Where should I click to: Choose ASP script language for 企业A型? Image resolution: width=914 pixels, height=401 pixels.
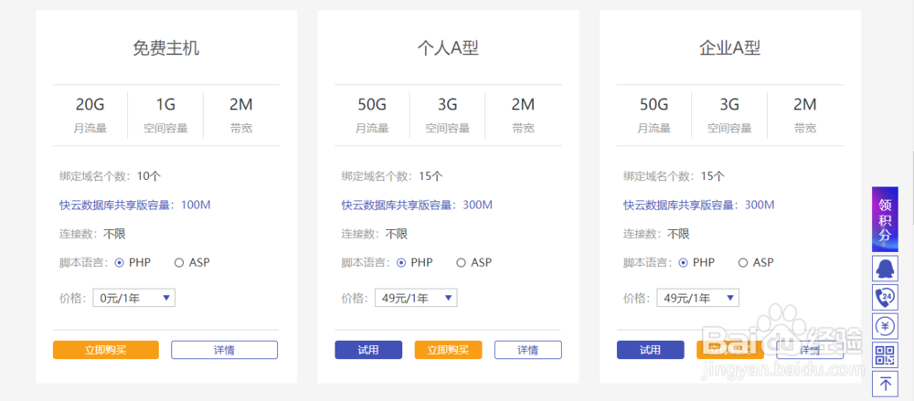click(743, 263)
